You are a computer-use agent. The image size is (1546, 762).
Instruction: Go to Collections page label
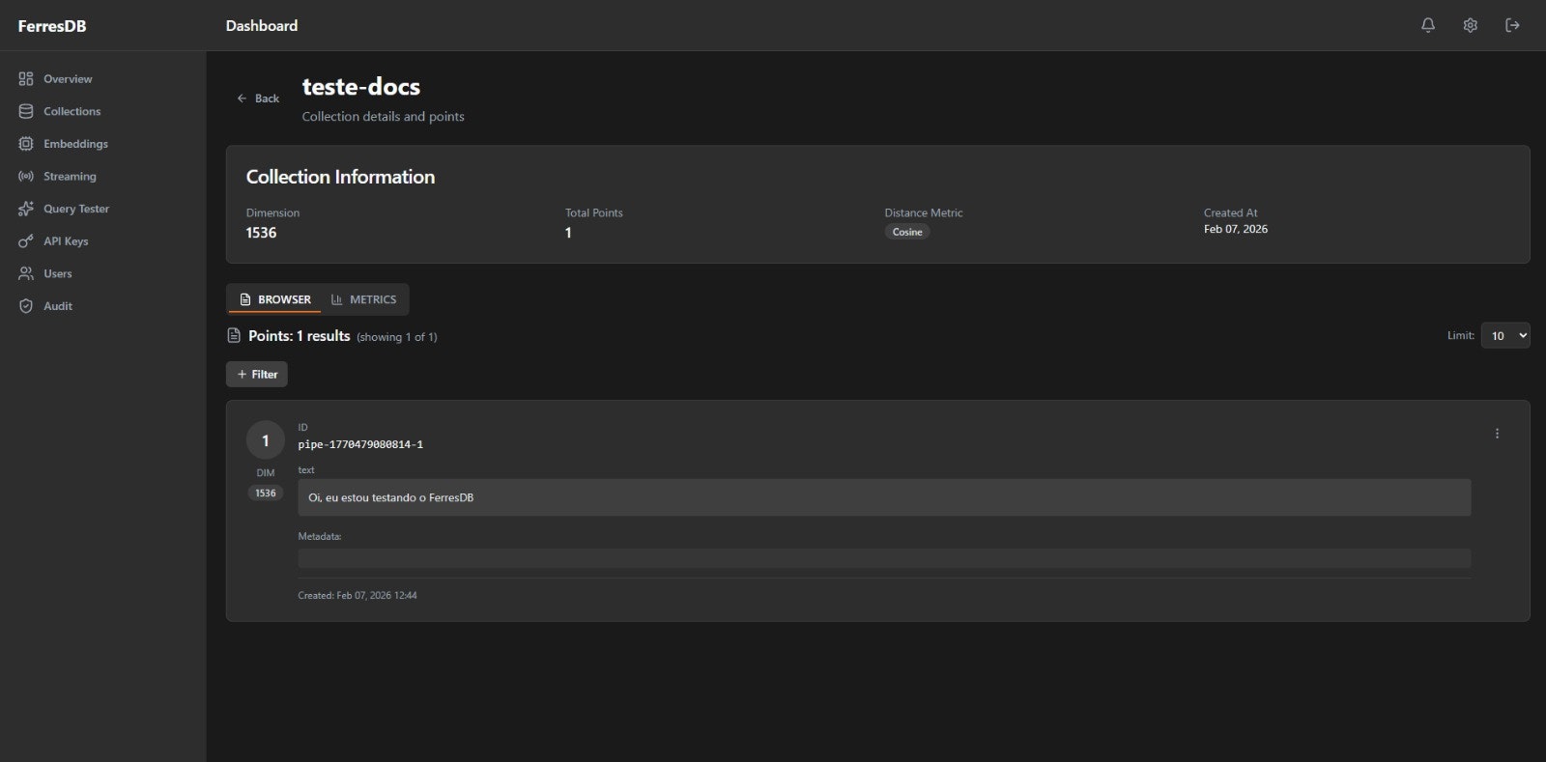72,111
